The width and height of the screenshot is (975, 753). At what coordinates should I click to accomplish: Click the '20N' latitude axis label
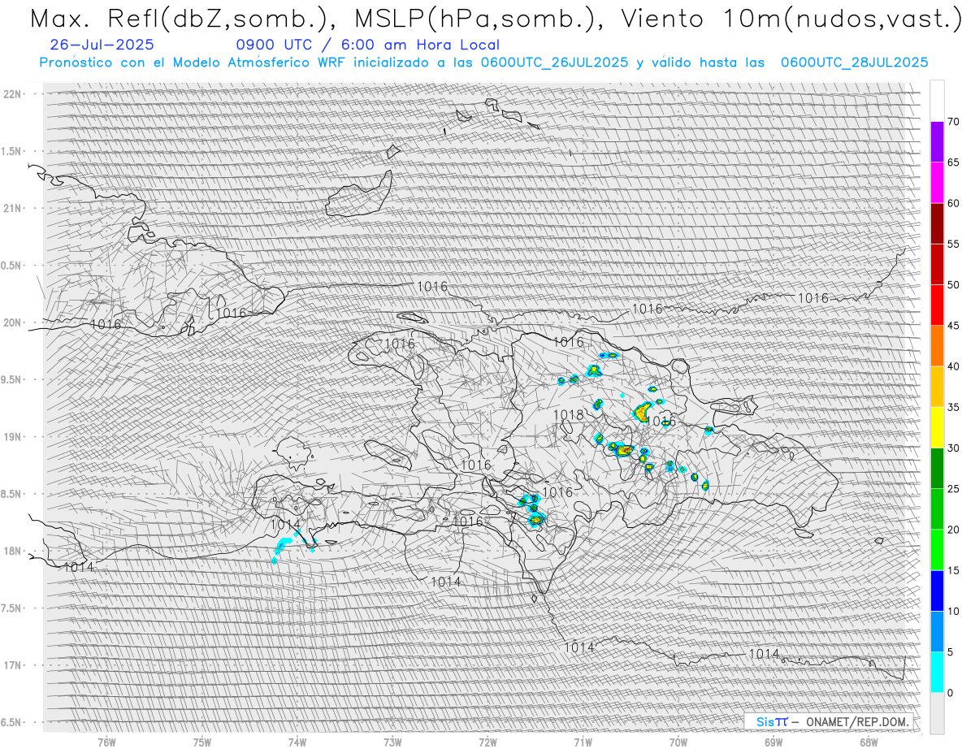point(14,322)
